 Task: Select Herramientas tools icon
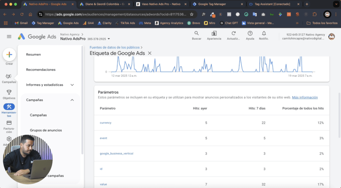click(x=9, y=106)
